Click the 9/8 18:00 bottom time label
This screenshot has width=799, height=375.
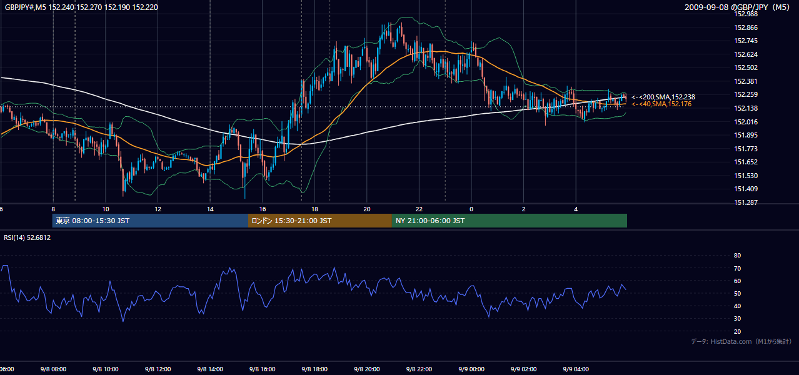click(314, 369)
